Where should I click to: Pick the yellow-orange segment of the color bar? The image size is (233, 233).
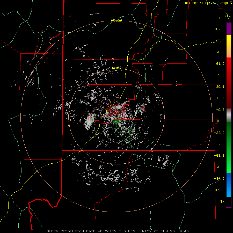pos(229,46)
